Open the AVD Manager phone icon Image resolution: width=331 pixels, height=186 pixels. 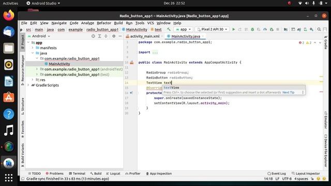(x=305, y=29)
